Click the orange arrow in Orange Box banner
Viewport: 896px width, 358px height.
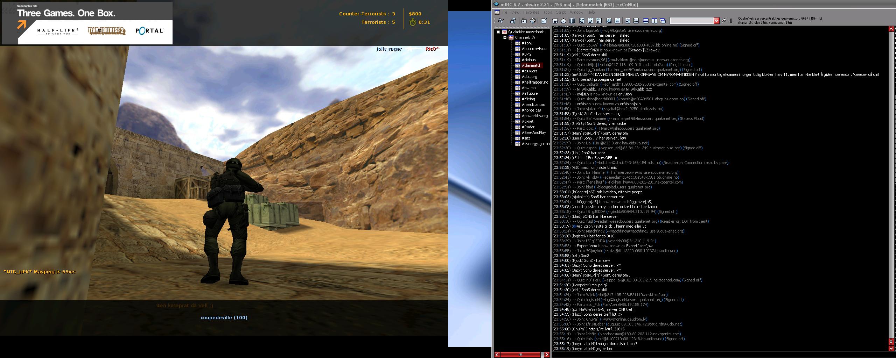click(x=22, y=24)
